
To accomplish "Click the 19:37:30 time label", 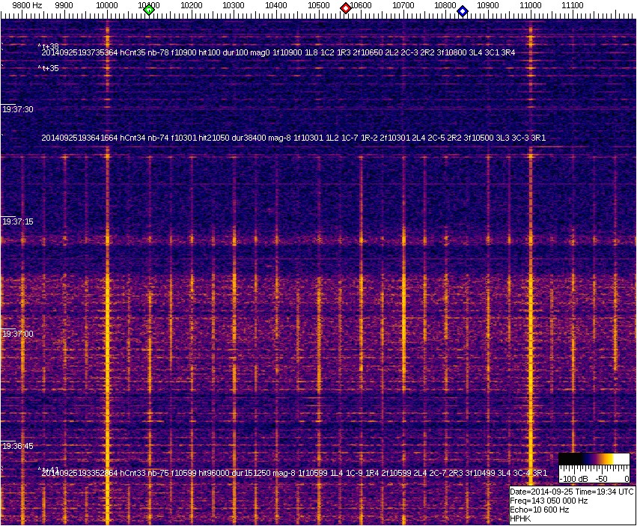I will point(18,109).
